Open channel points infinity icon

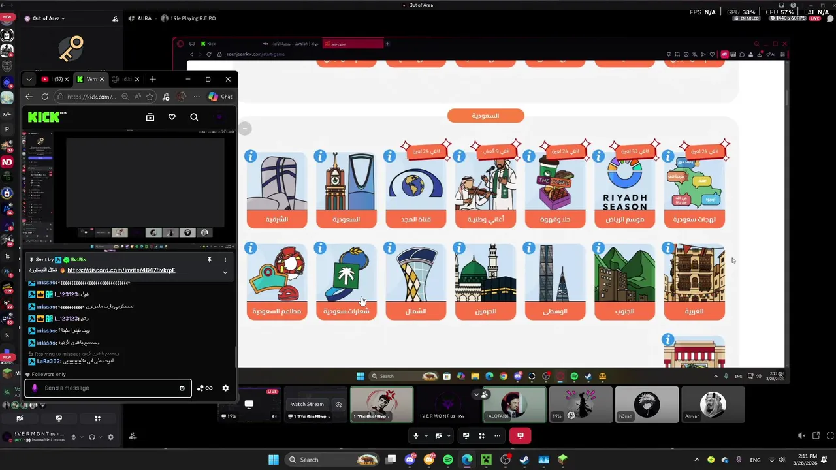pyautogui.click(x=205, y=388)
